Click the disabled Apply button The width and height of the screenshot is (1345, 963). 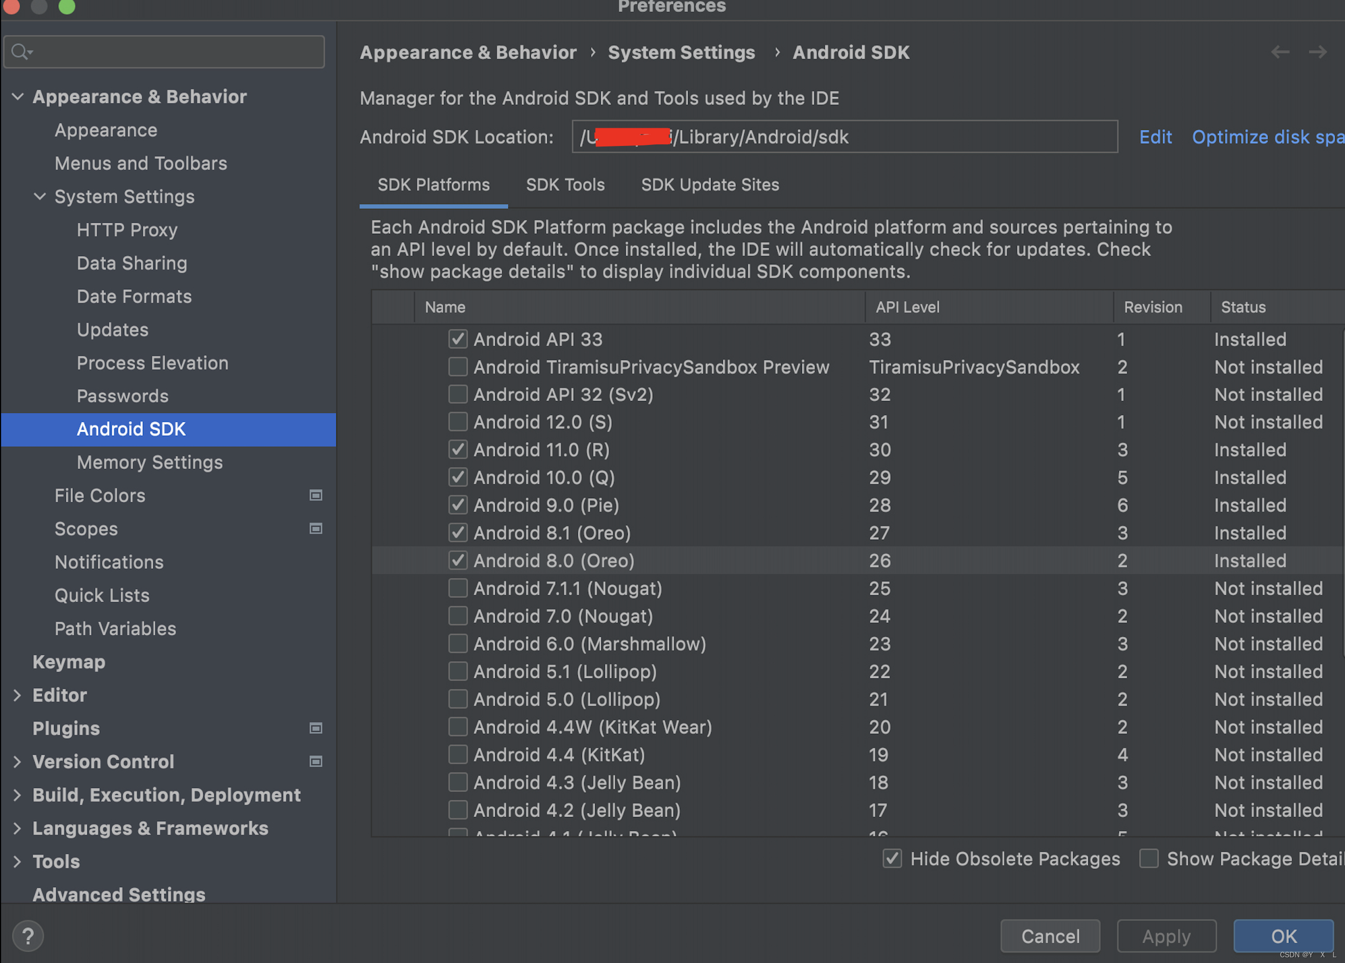coord(1167,936)
